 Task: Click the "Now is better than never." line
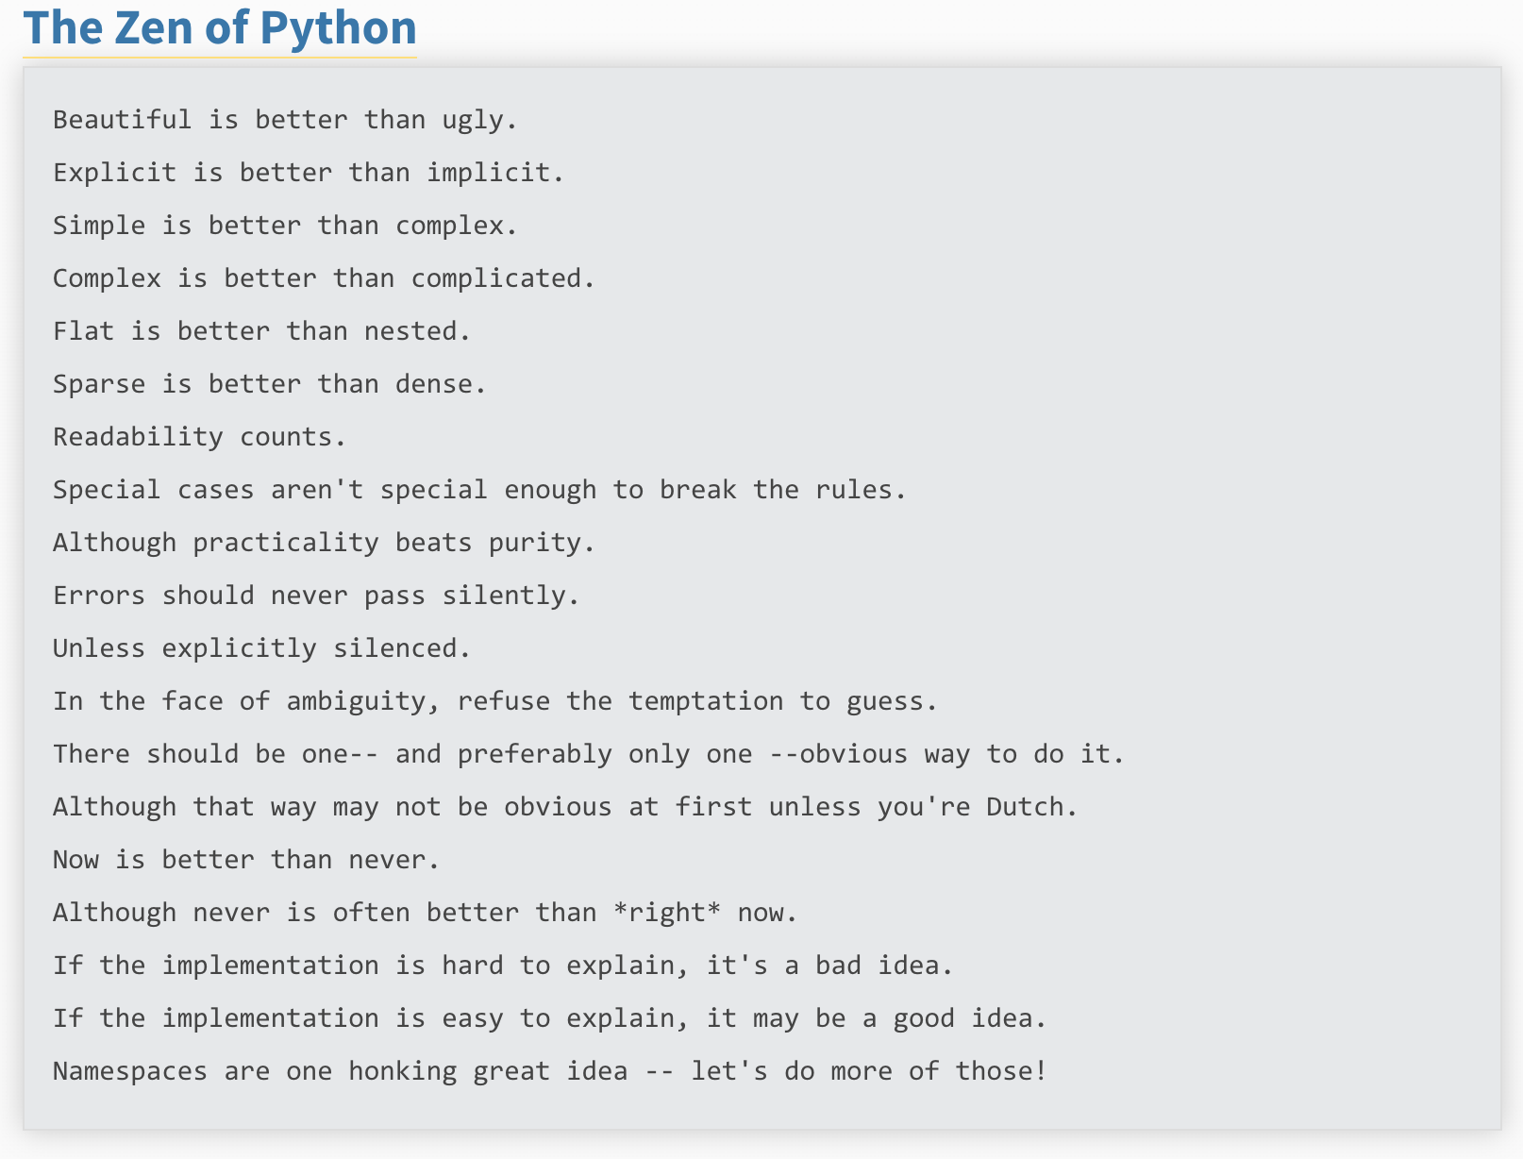246,860
